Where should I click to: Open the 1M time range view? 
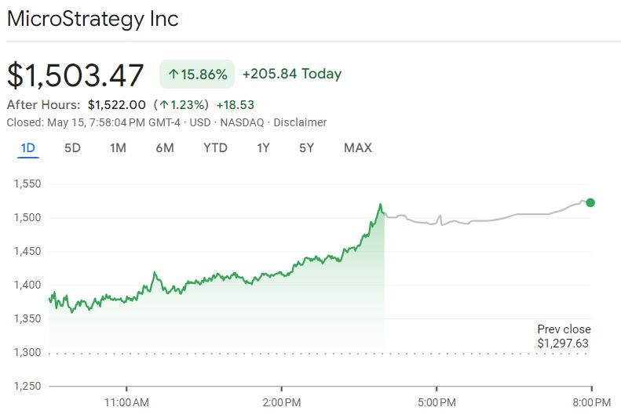[x=118, y=148]
